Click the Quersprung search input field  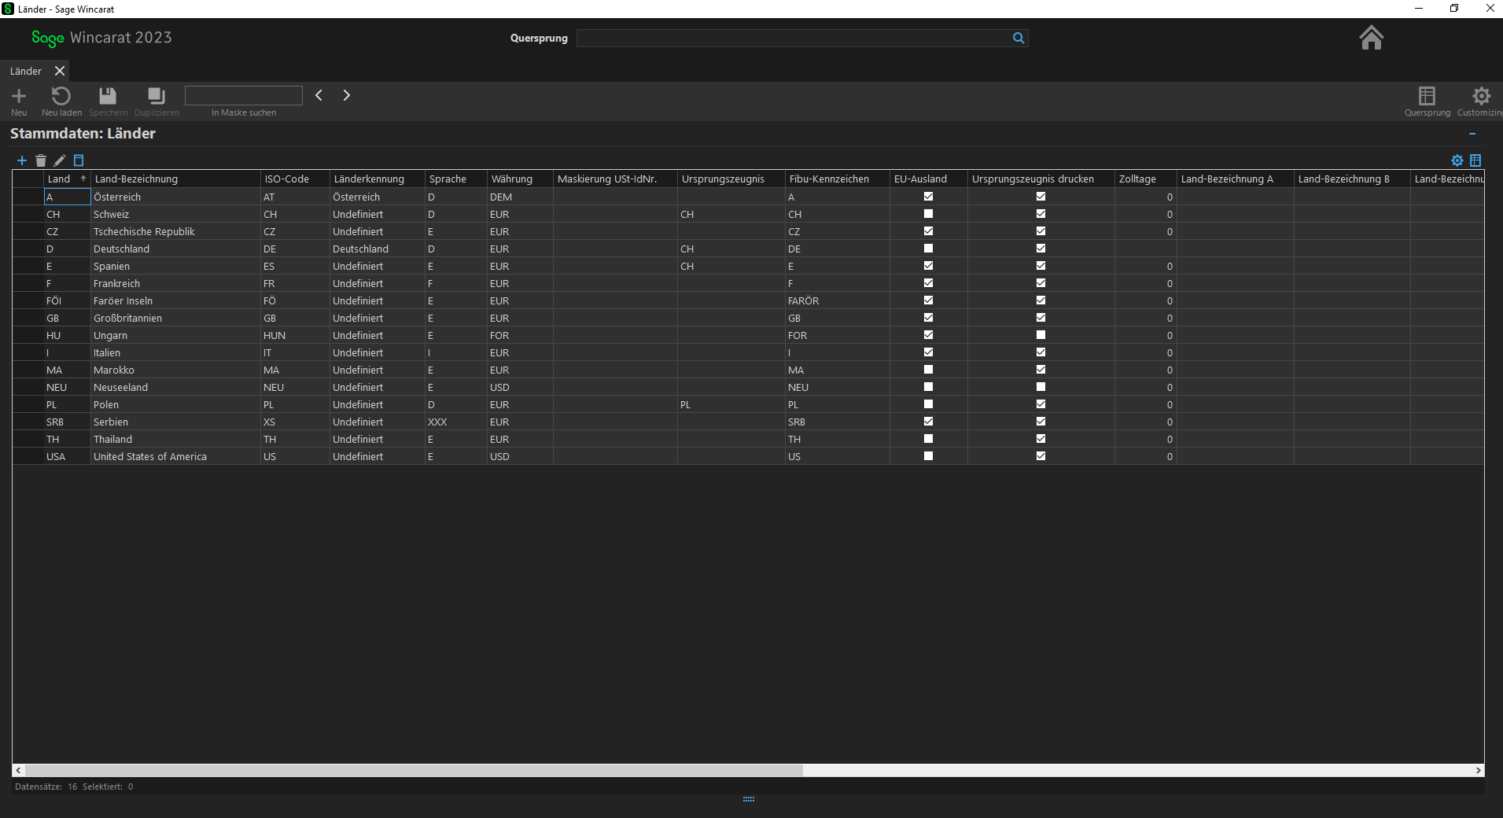tap(794, 38)
